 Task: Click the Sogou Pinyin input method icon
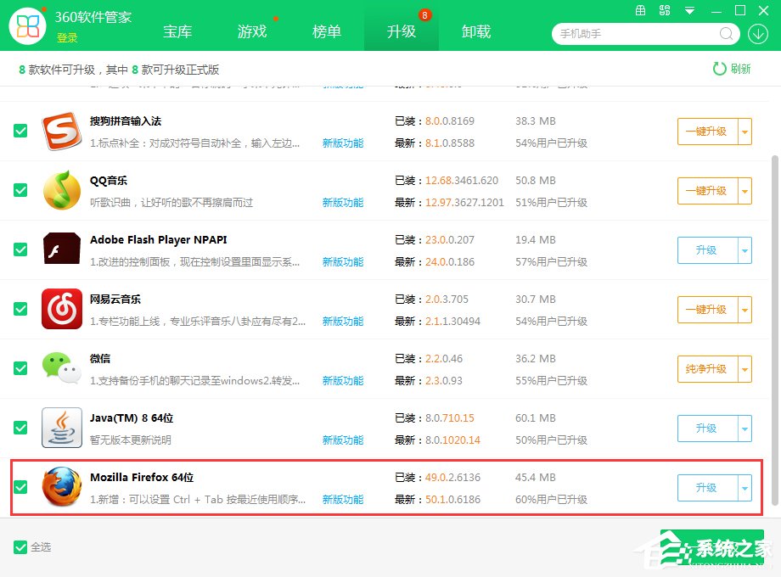60,131
